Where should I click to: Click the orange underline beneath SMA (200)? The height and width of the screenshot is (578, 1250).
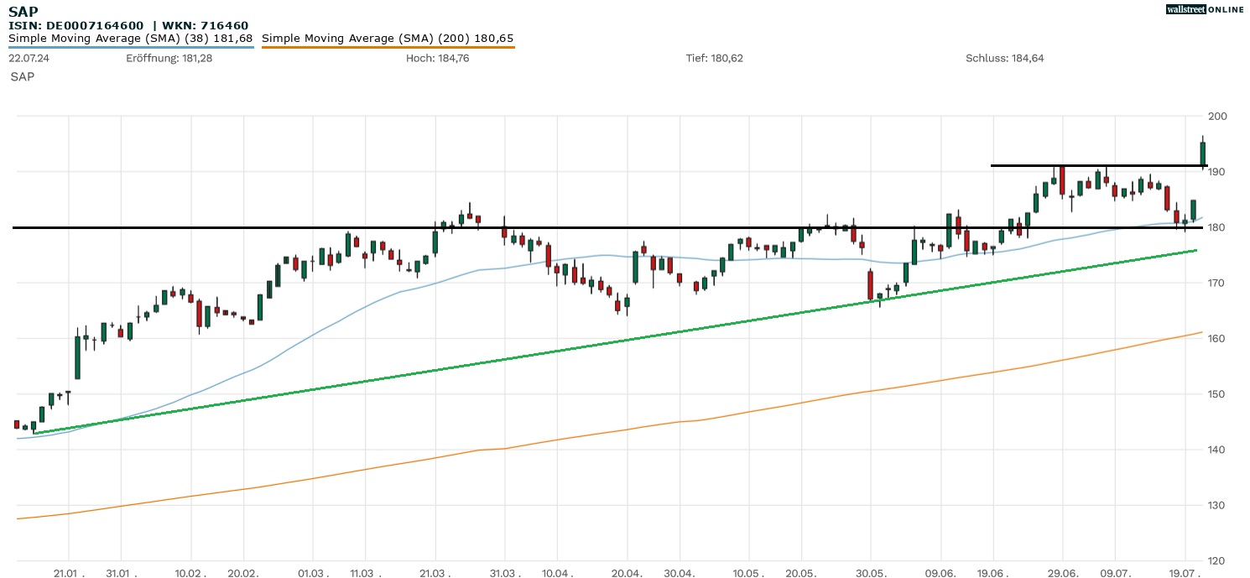pos(388,48)
